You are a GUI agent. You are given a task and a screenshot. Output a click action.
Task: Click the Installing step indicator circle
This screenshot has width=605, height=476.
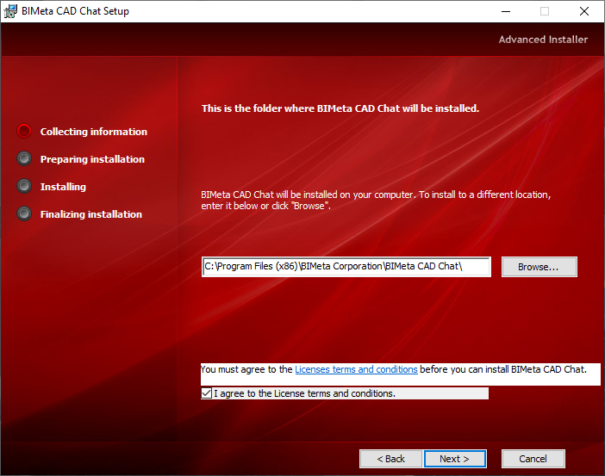pos(24,186)
